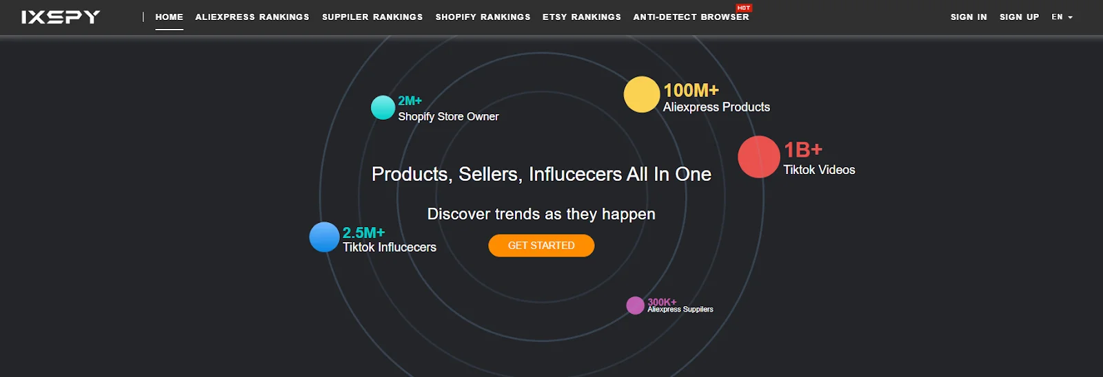Click the IXSPY logo
The width and height of the screenshot is (1103, 377).
pyautogui.click(x=61, y=17)
